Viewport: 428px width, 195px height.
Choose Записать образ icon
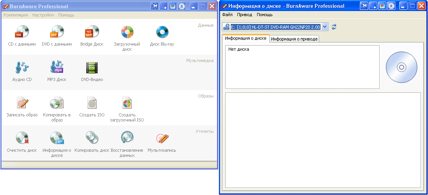pyautogui.click(x=22, y=103)
